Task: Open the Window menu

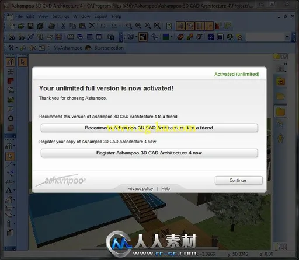Action: click(82, 16)
